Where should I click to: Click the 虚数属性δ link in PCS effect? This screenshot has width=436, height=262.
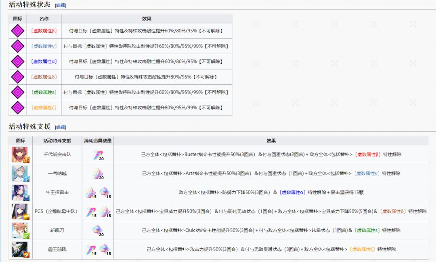pos(393,212)
